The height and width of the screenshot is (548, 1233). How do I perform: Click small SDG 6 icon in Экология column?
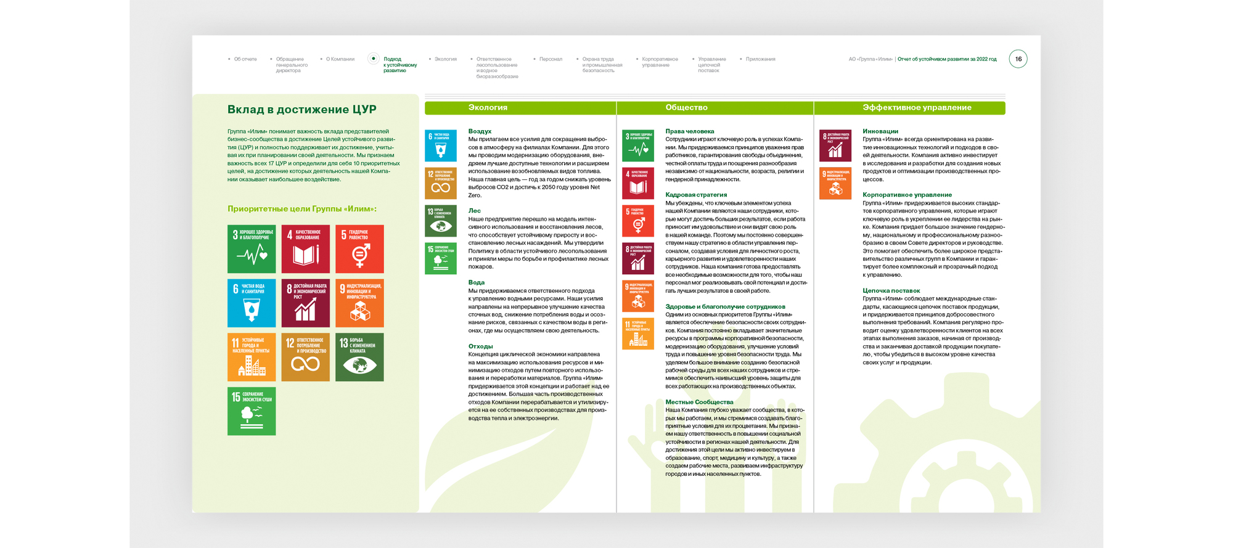tap(441, 145)
